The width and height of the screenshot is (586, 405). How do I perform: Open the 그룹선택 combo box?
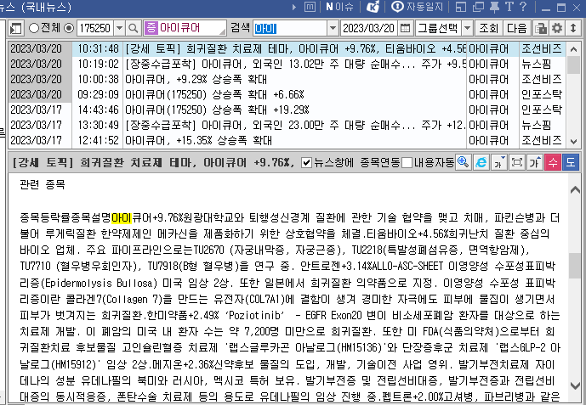(438, 28)
